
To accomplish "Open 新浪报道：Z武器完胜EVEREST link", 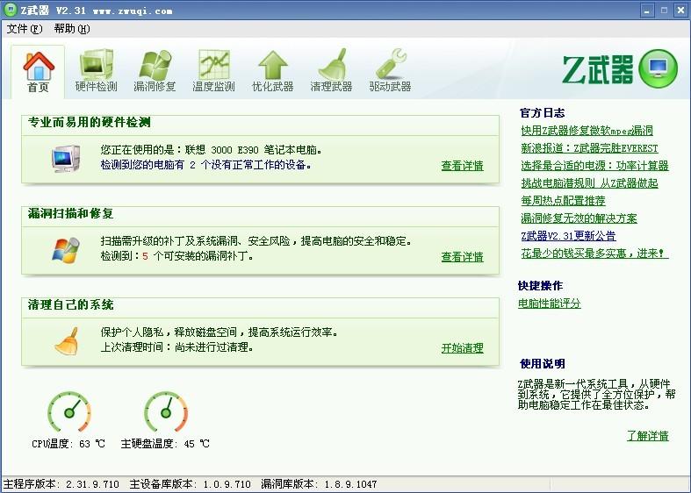I will tap(589, 148).
